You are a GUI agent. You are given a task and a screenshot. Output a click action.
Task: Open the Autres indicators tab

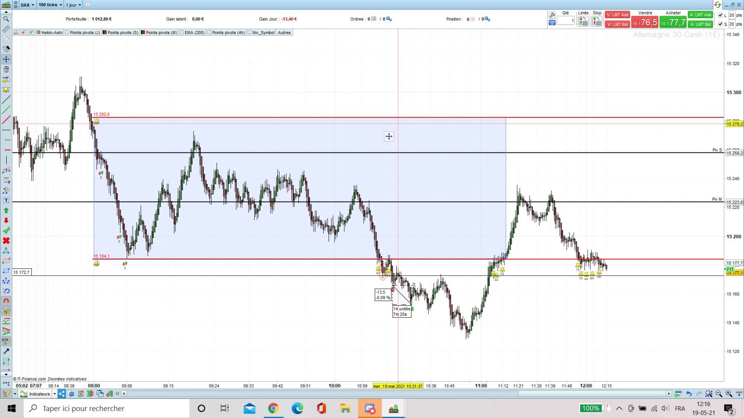pyautogui.click(x=284, y=33)
